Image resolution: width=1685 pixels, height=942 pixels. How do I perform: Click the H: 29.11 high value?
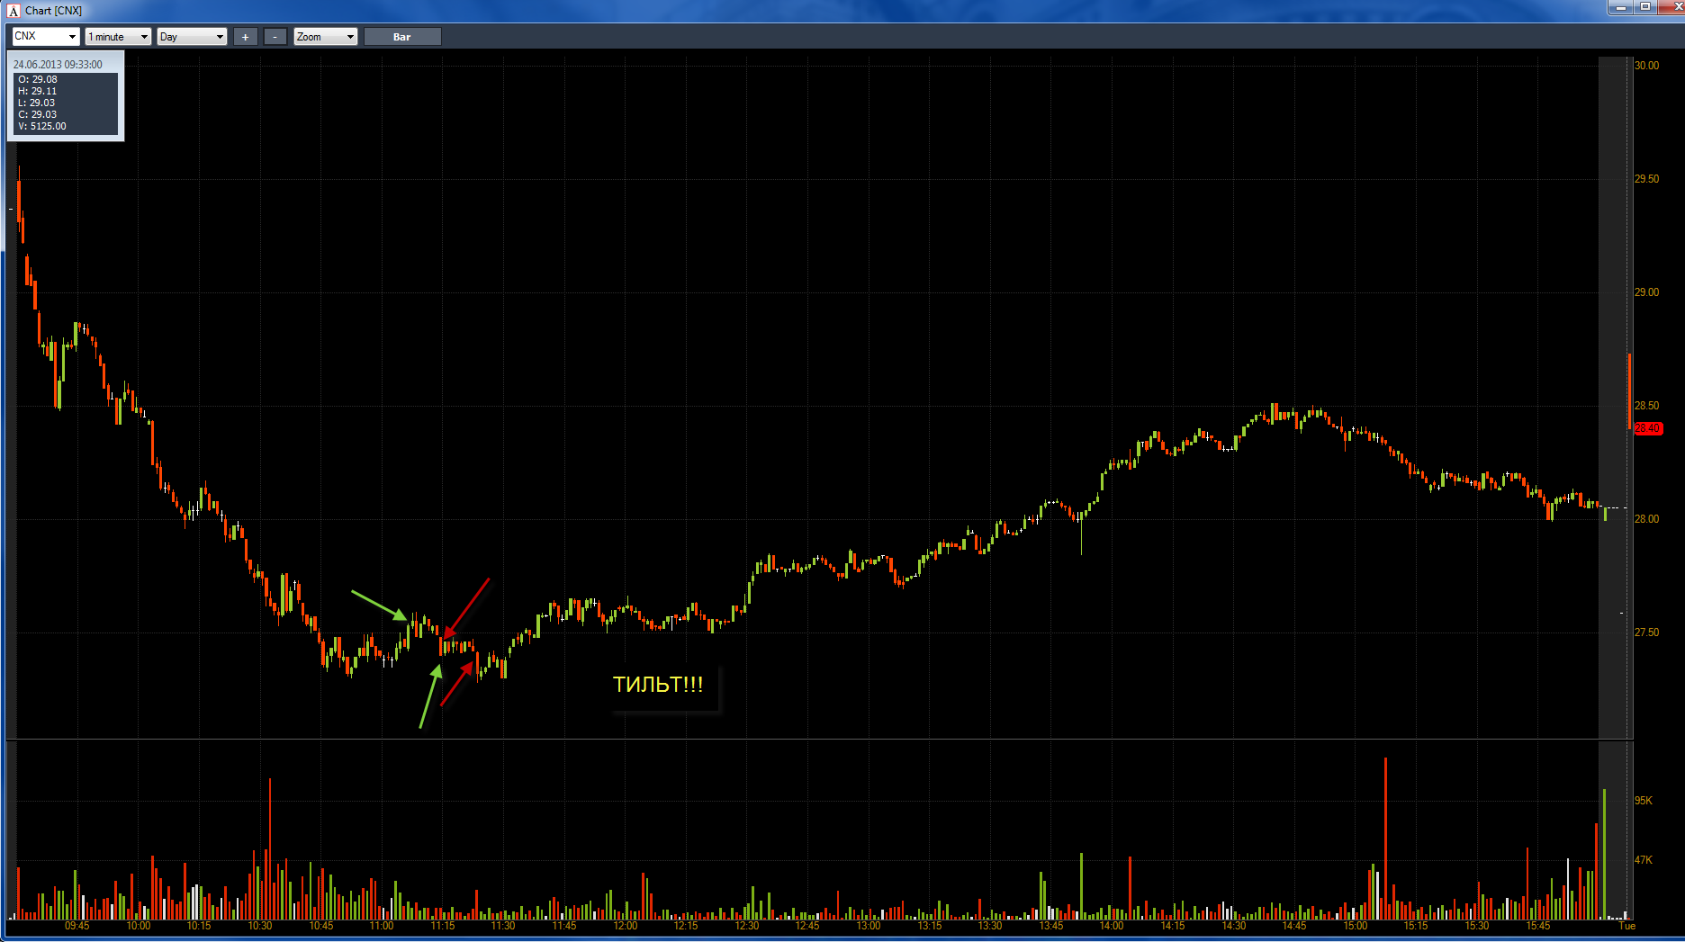pos(38,91)
